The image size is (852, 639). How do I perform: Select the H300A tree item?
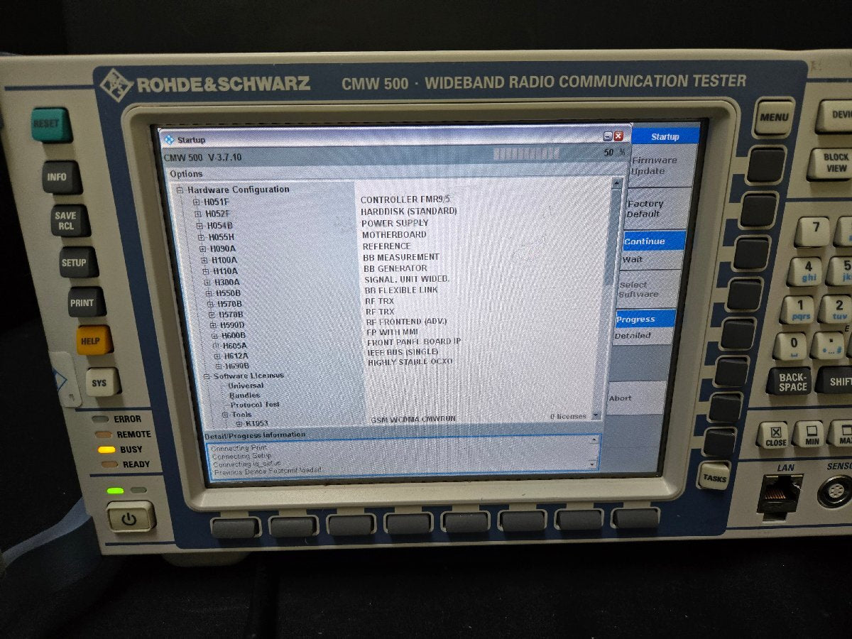[x=228, y=283]
